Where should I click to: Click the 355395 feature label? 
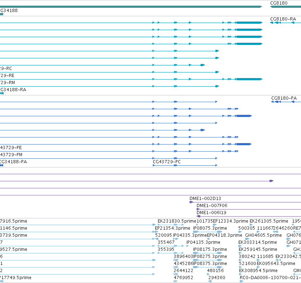tap(166, 249)
